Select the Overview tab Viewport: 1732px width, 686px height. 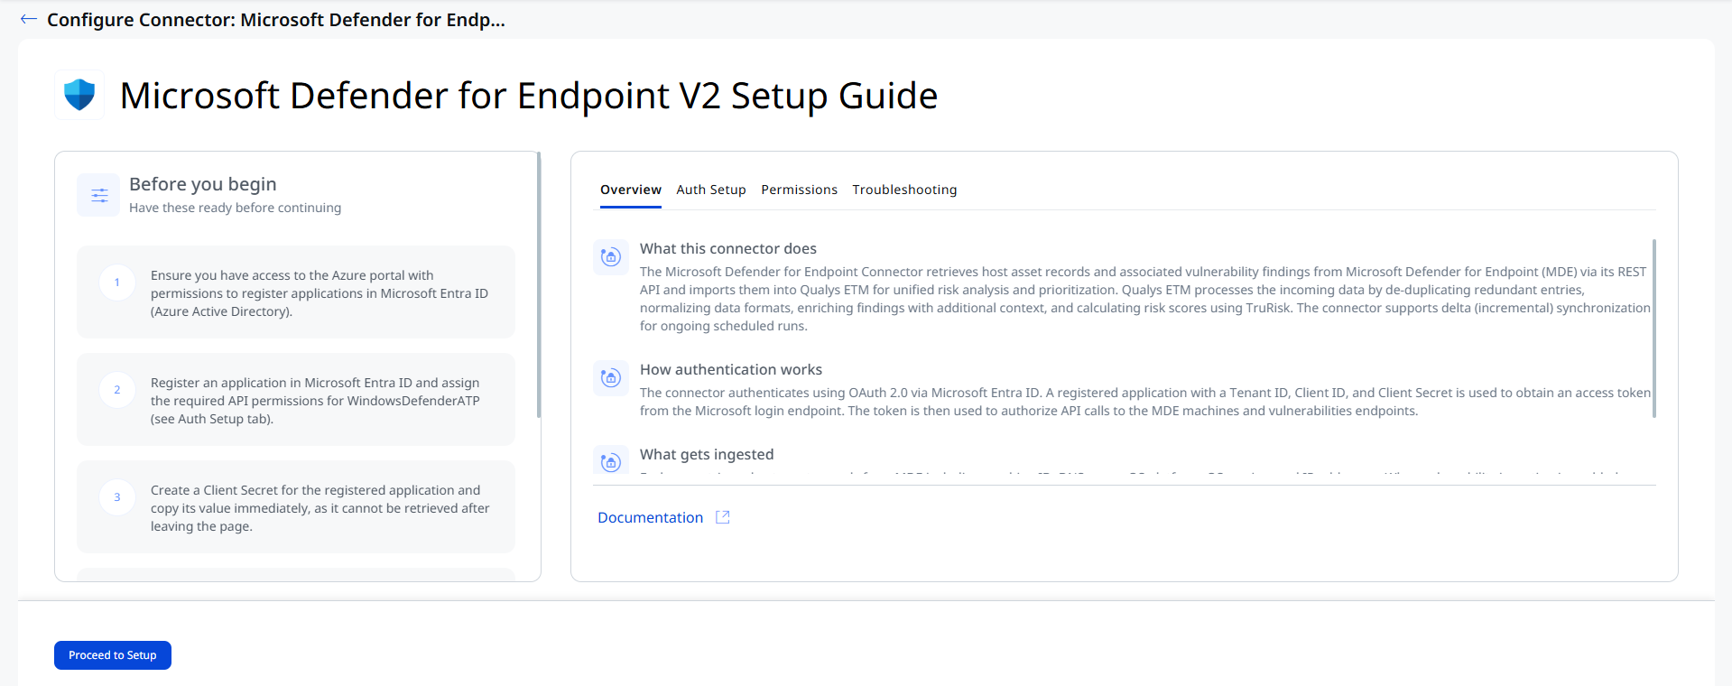click(x=631, y=190)
